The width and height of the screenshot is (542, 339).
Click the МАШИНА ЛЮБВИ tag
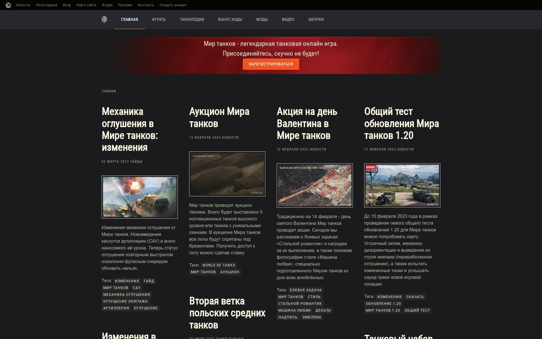(294, 310)
